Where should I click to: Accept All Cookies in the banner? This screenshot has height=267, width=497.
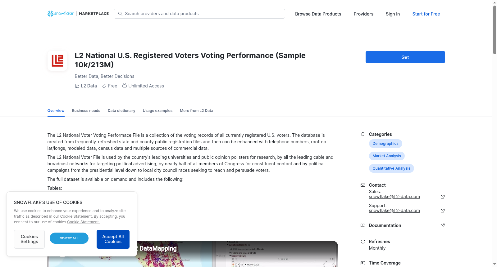(113, 239)
